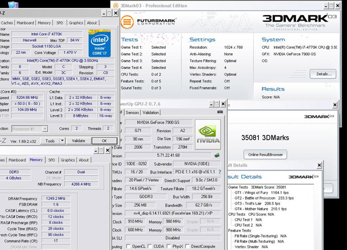Click the GPU-Z screenshot camera icon
This screenshot has width=347, height=250.
(220, 112)
